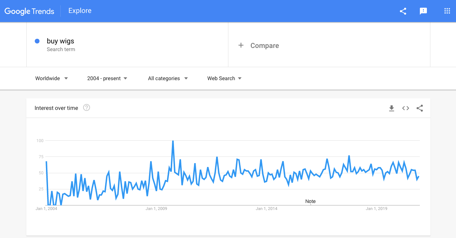Screen dimensions: 456x238
Task: Click the blue dot beside buy wigs
Action: click(37, 41)
